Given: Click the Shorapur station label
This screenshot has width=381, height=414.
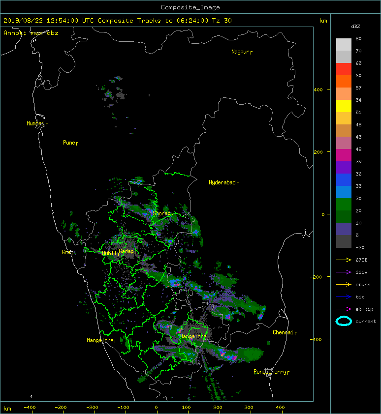Looking at the screenshot, I should click(x=164, y=213).
